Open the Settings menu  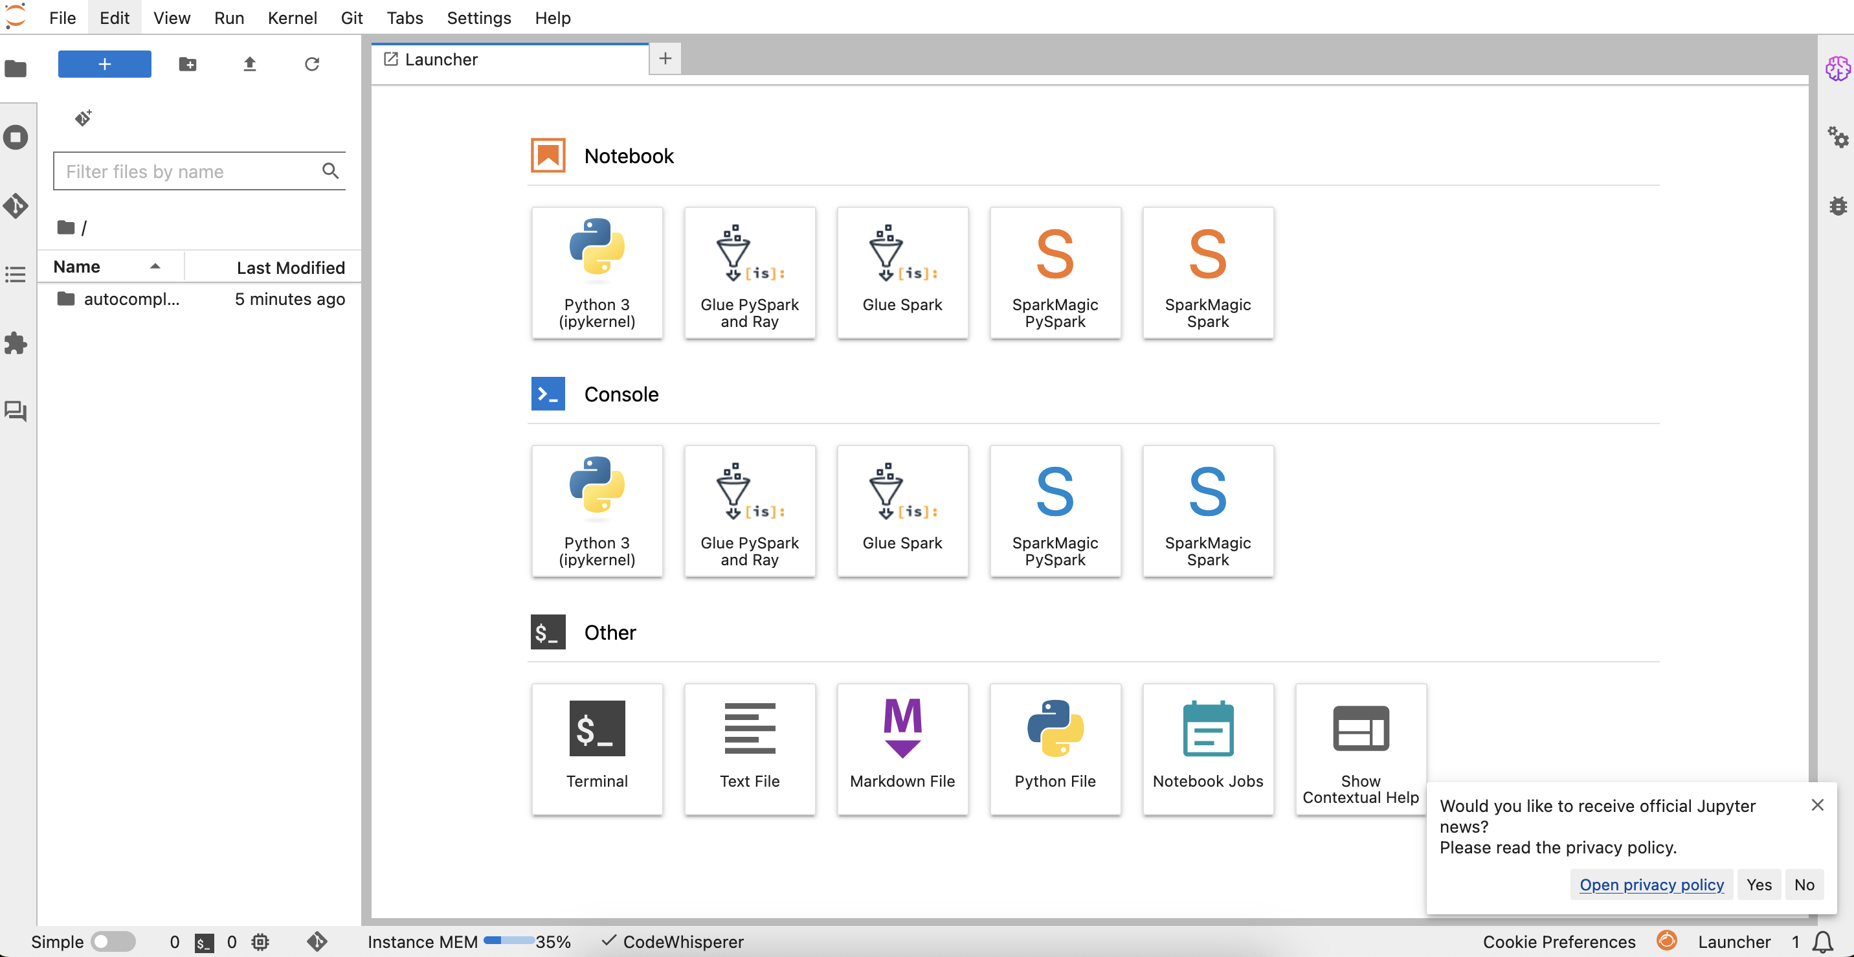pos(478,18)
